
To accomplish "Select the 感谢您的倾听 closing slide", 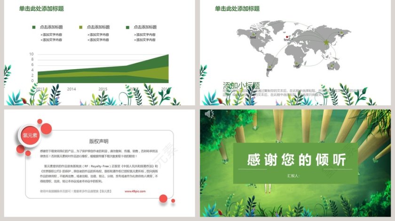I will click(295, 163).
